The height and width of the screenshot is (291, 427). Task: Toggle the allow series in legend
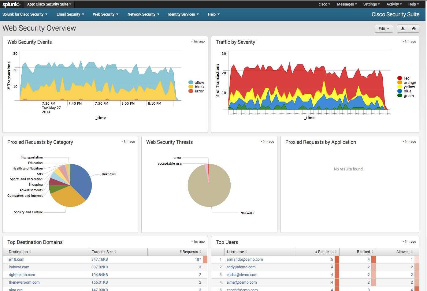click(x=199, y=83)
